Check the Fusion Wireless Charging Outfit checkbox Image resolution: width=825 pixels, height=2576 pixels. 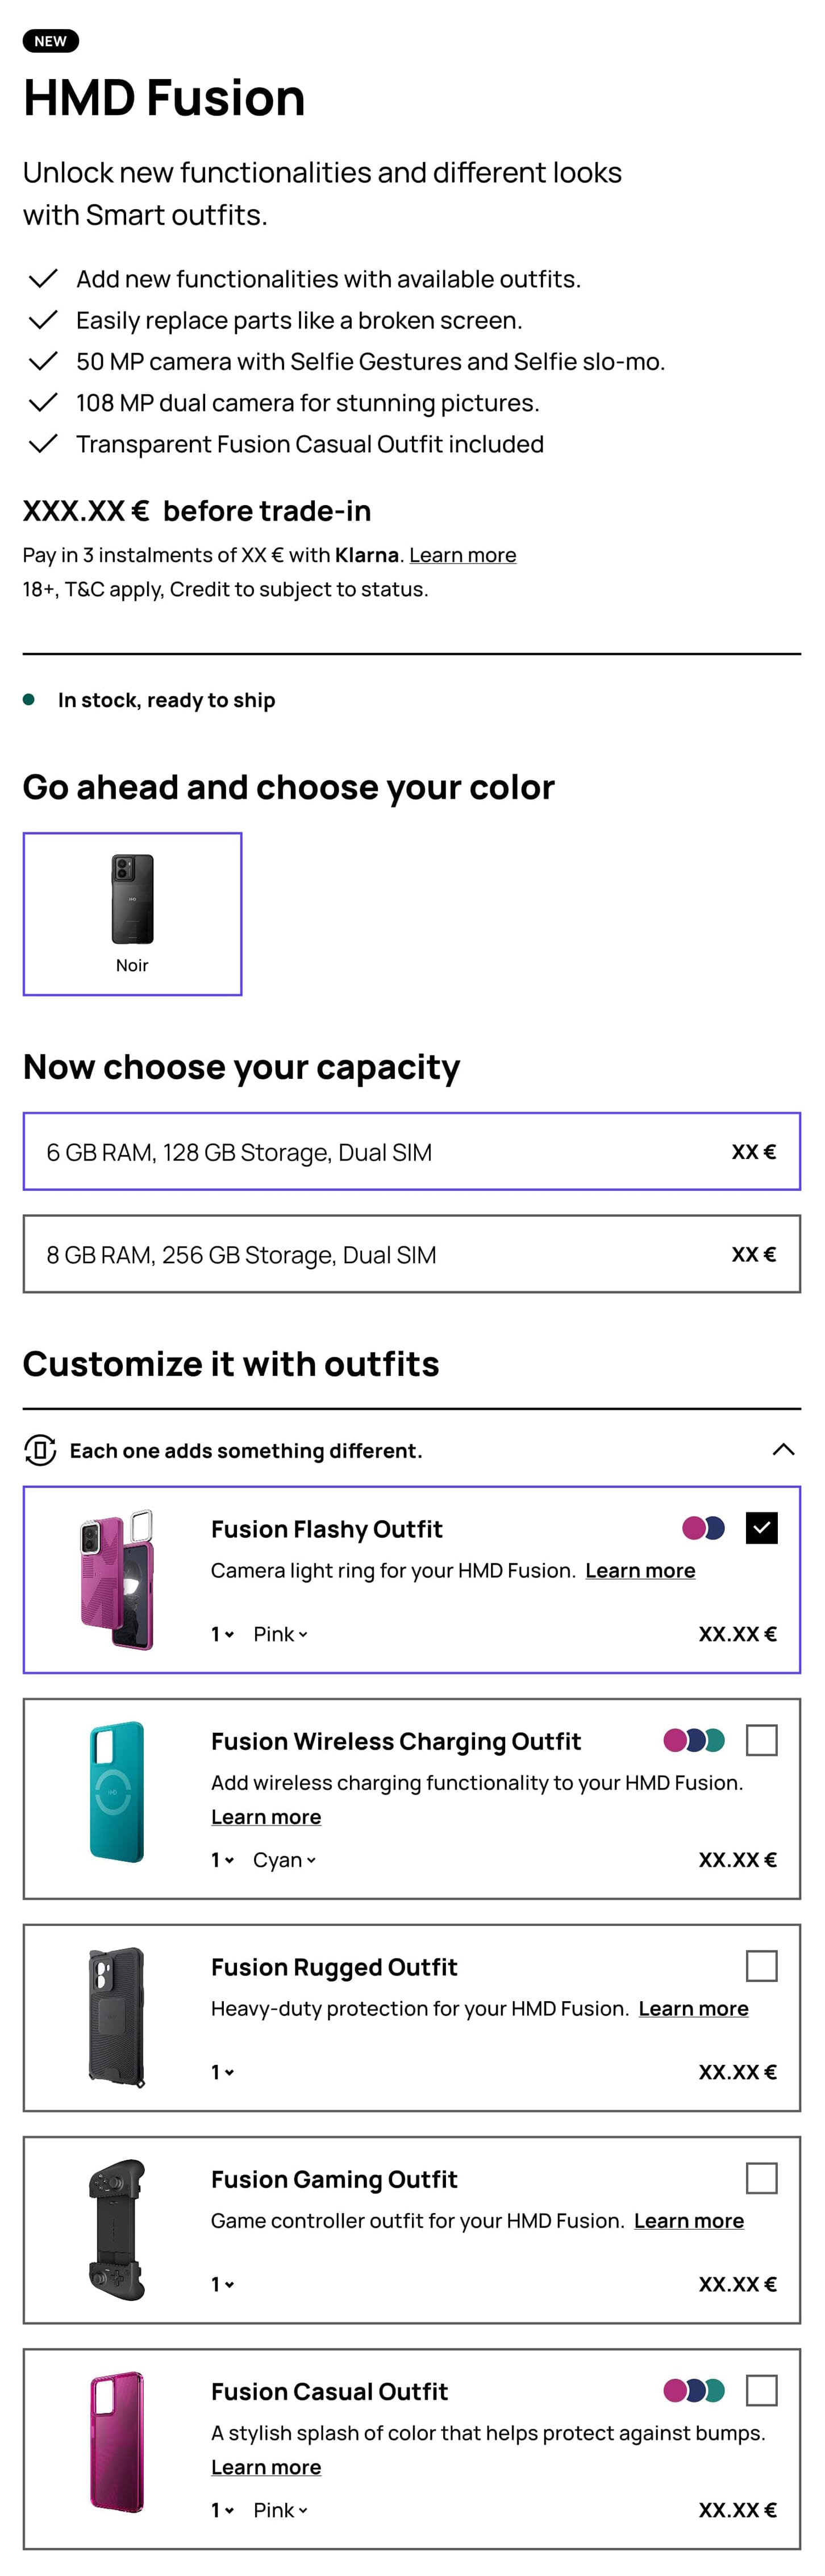click(761, 1740)
